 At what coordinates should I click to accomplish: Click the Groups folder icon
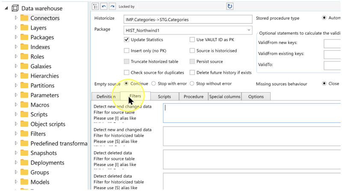(x=24, y=172)
